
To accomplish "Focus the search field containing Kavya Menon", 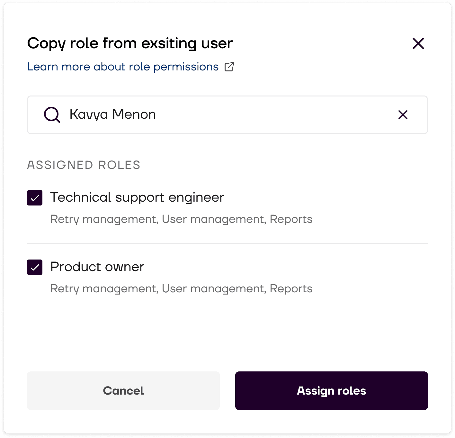I will point(227,115).
